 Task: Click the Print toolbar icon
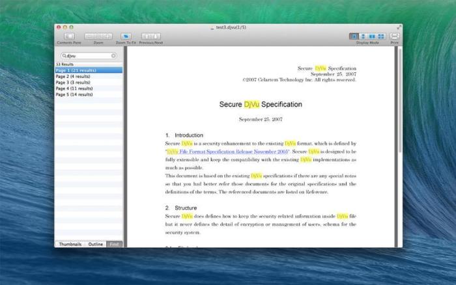coord(394,36)
